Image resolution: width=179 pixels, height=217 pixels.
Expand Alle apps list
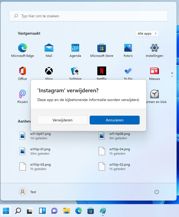tap(147, 34)
